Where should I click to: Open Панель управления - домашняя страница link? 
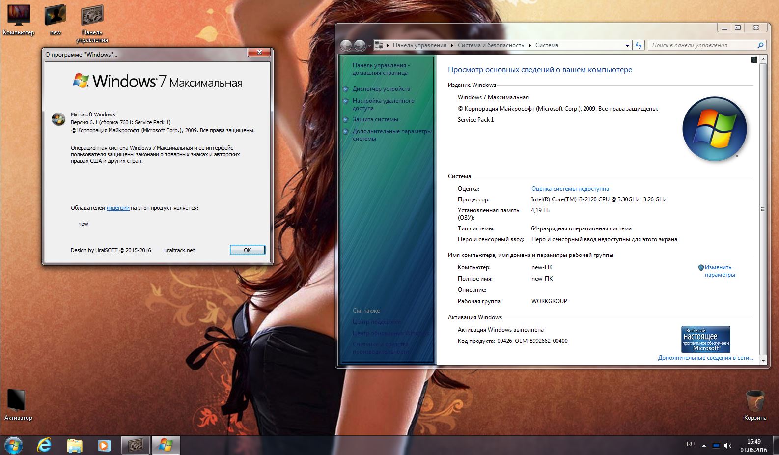pos(381,69)
